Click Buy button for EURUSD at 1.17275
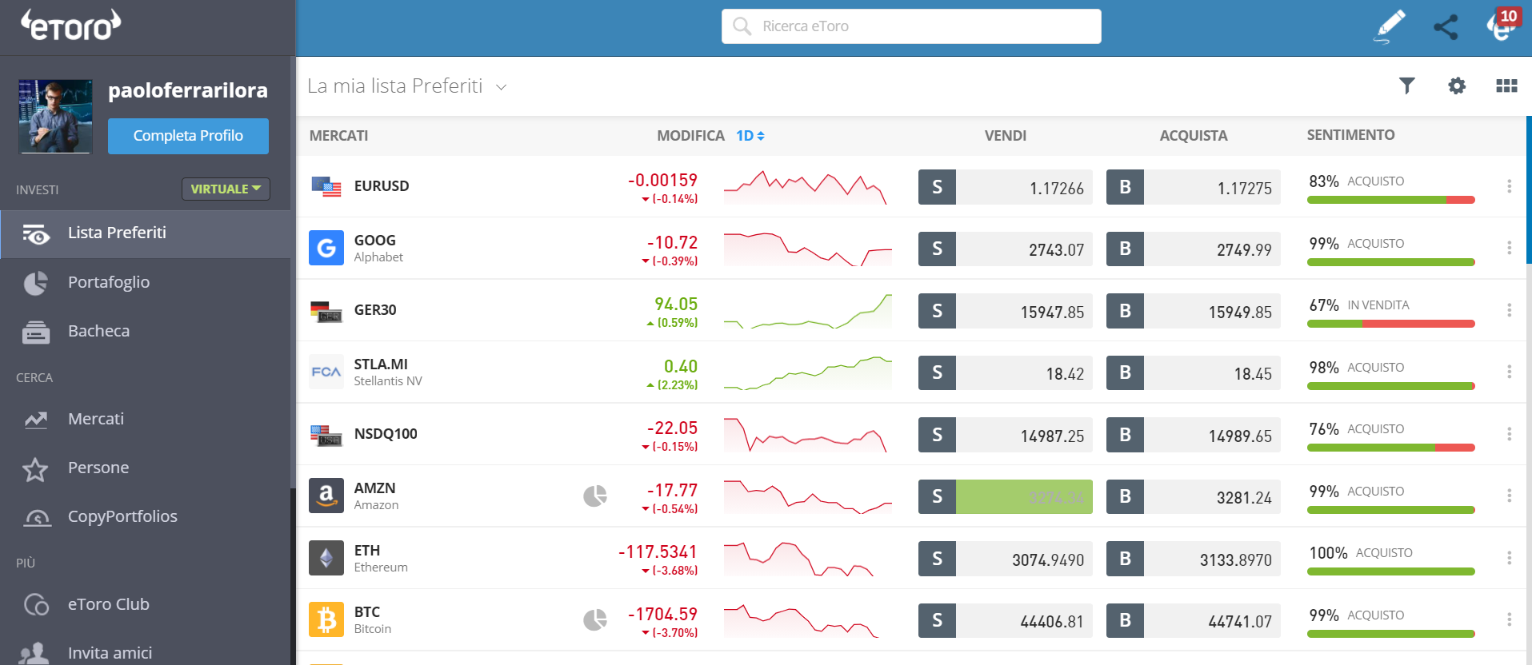 click(x=1194, y=187)
